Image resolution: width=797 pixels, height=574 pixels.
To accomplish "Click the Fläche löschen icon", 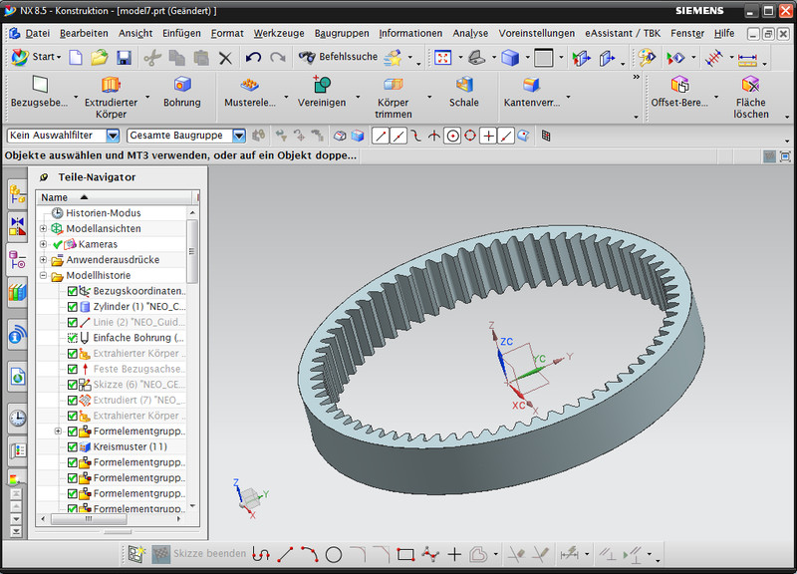I will 750,85.
